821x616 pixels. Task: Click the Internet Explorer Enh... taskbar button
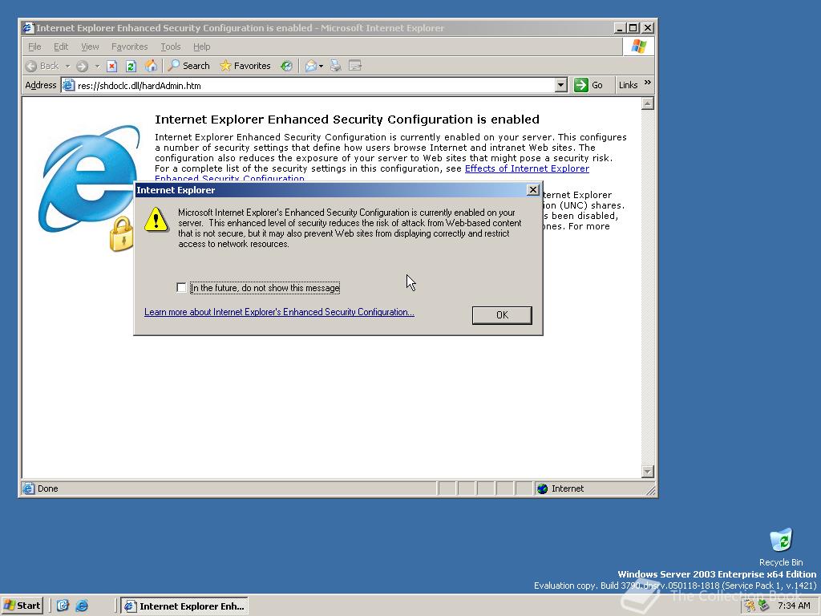pos(184,606)
